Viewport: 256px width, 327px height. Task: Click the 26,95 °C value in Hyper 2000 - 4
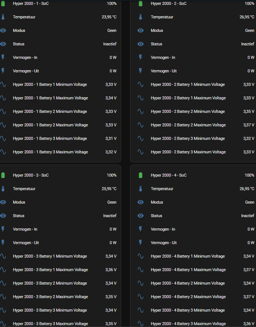point(246,189)
